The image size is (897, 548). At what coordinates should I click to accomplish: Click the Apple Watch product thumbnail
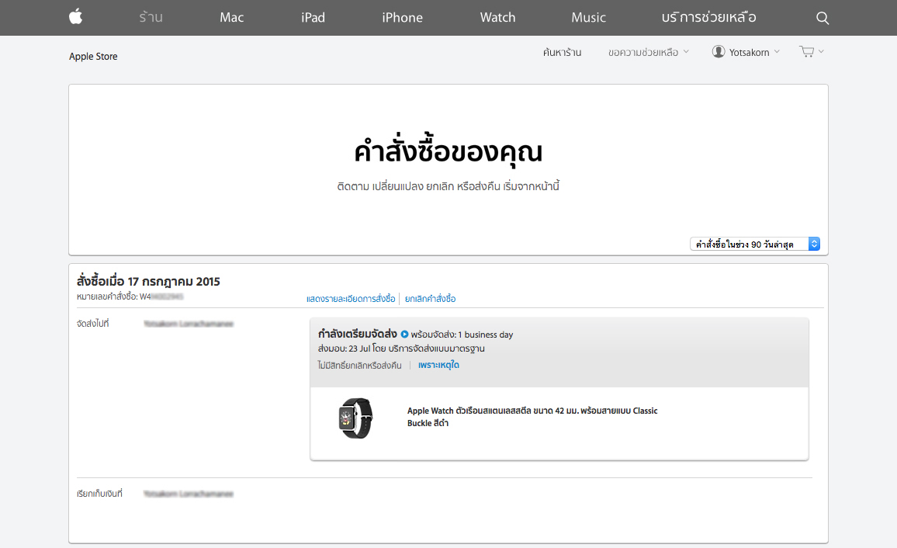click(x=355, y=418)
